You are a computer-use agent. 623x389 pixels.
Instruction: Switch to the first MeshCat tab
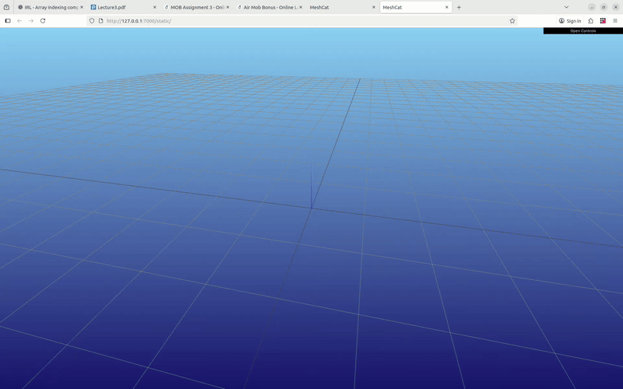coord(342,7)
